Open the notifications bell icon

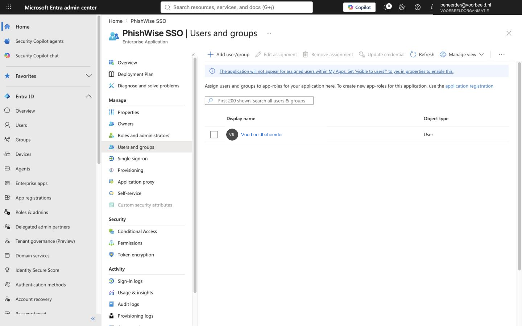point(386,7)
